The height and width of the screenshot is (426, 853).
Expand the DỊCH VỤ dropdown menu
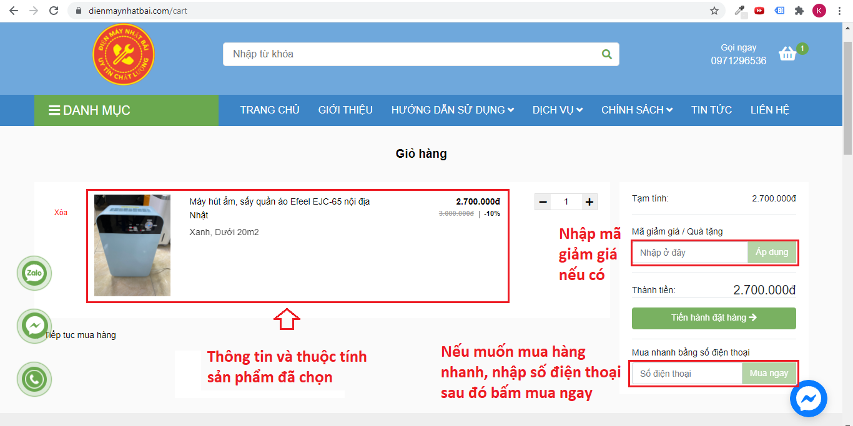(557, 110)
